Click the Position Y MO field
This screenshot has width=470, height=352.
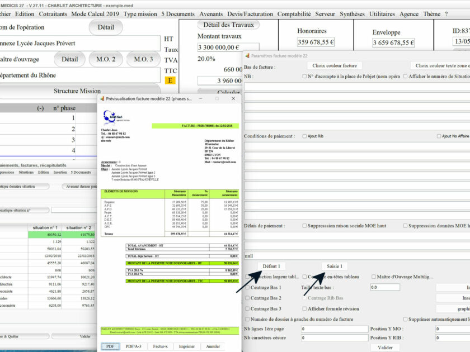pos(453,329)
